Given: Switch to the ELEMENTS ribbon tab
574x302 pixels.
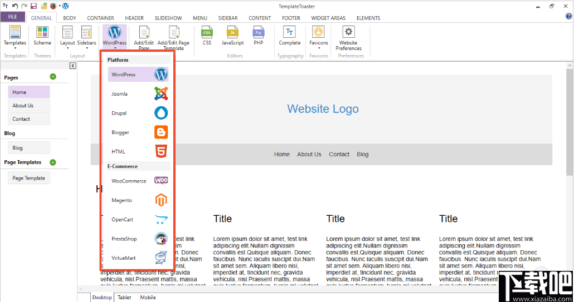Looking at the screenshot, I should pyautogui.click(x=368, y=18).
